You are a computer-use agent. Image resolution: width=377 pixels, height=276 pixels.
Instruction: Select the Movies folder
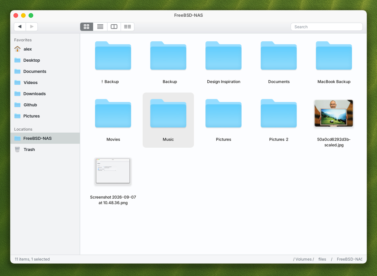coord(113,113)
